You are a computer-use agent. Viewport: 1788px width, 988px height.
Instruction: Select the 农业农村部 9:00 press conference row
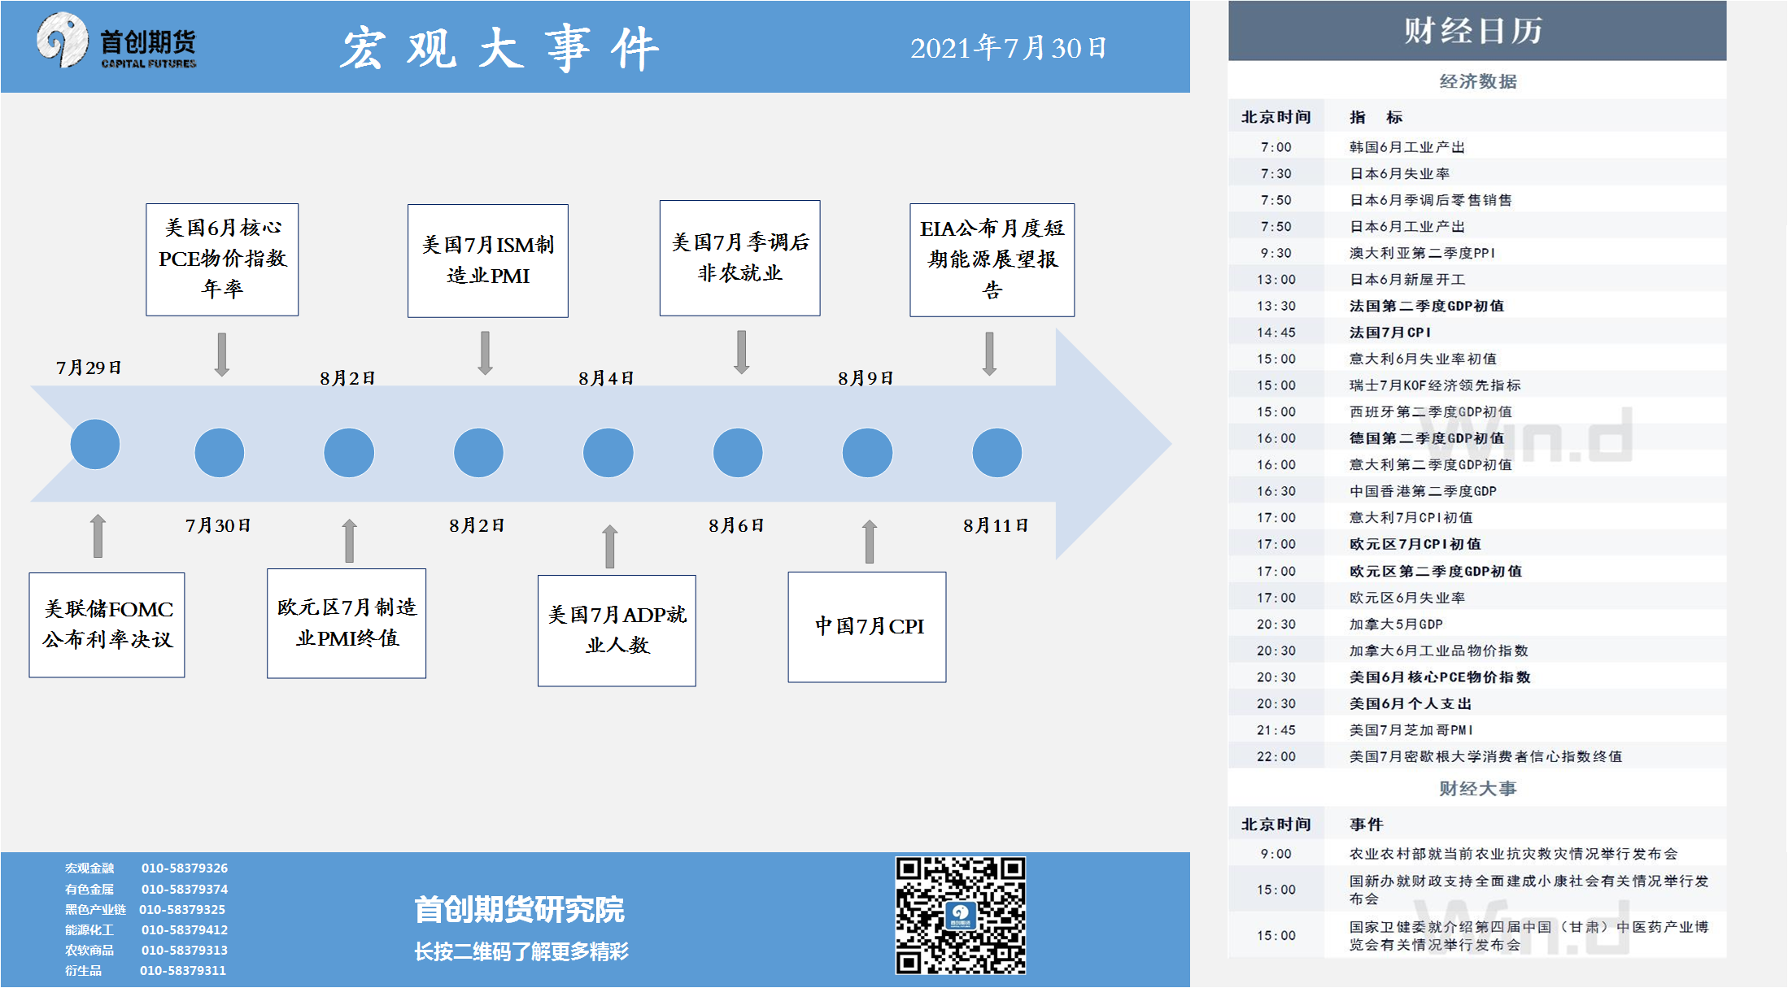click(1477, 854)
